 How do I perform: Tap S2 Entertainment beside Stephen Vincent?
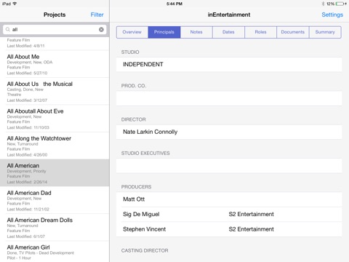(252, 229)
